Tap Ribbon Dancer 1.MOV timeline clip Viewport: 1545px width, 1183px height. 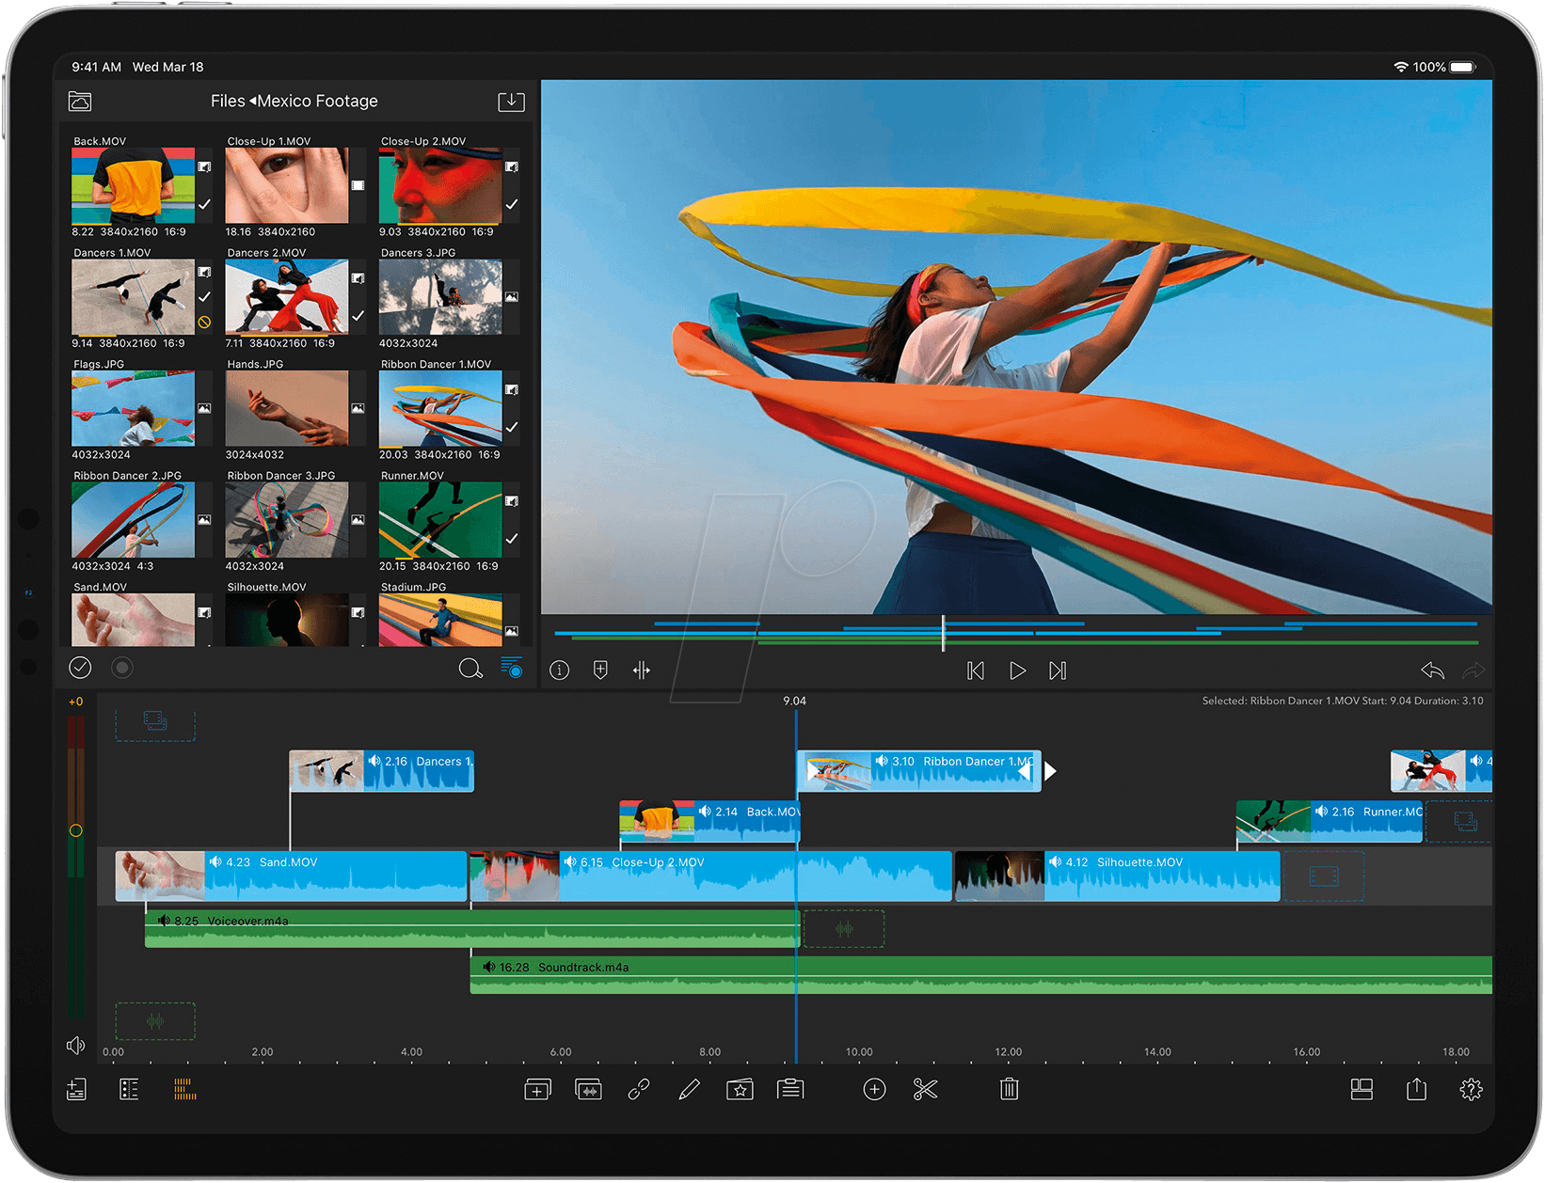(918, 771)
